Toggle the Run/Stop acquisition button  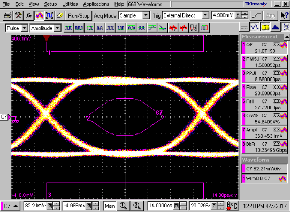(x=79, y=15)
